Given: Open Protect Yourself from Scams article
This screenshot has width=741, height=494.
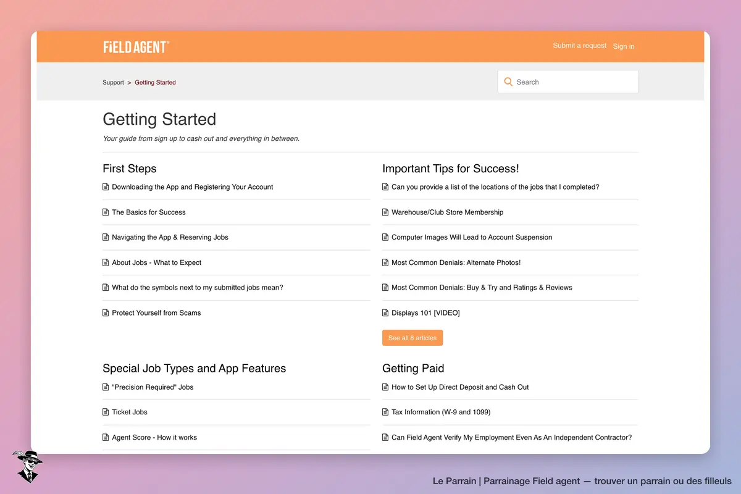Looking at the screenshot, I should pos(156,313).
